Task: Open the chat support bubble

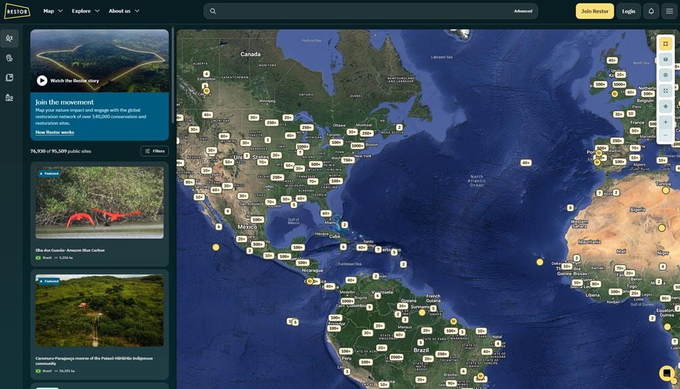Action: click(666, 373)
